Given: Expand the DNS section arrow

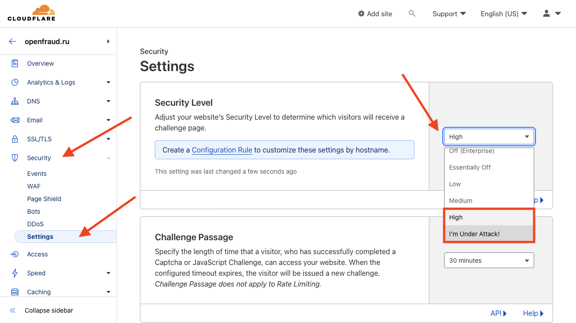Looking at the screenshot, I should (108, 101).
